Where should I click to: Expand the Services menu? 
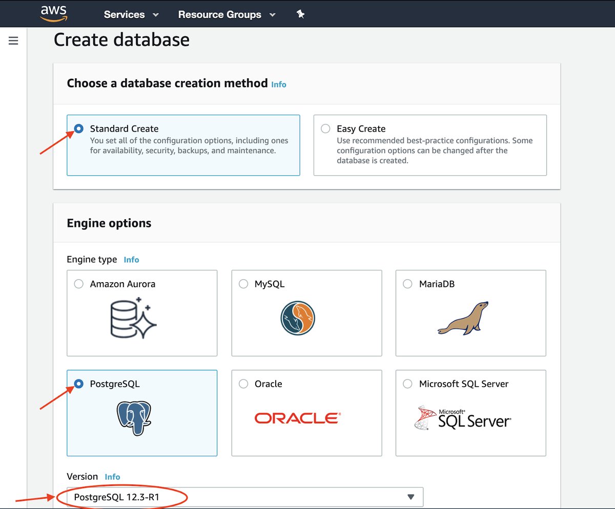tap(131, 14)
